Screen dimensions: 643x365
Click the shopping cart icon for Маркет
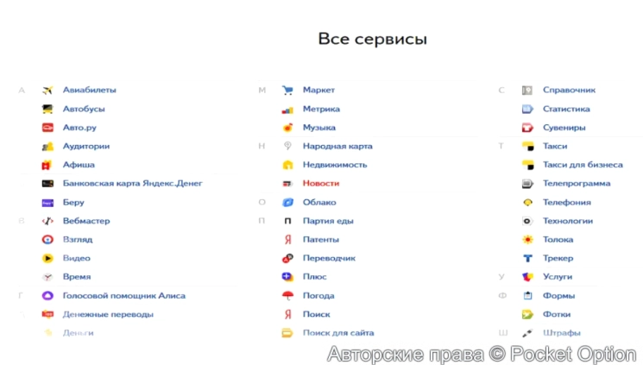click(x=287, y=90)
